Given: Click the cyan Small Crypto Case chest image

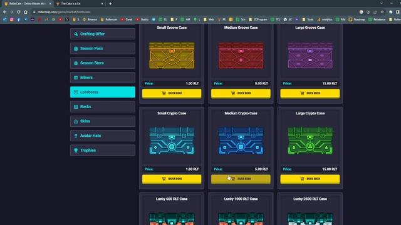Looking at the screenshot, I should (x=172, y=141).
